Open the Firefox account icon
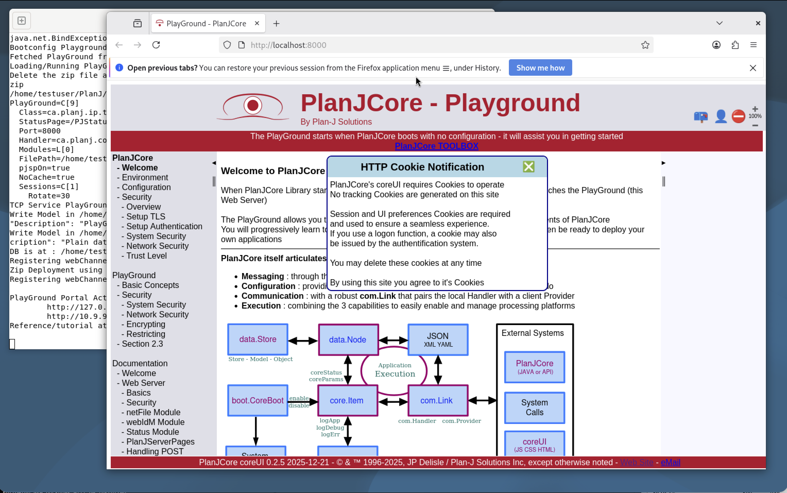Screen dimensions: 787x493 (716, 45)
